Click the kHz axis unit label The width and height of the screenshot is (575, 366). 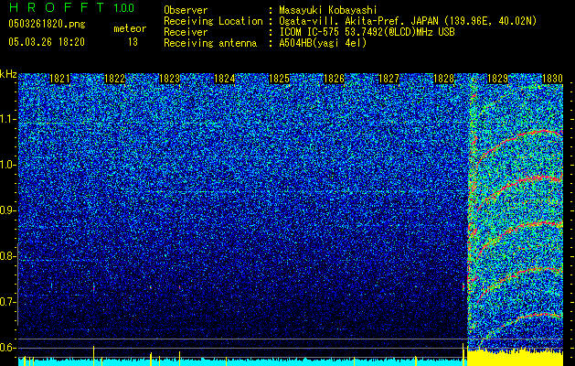point(8,74)
